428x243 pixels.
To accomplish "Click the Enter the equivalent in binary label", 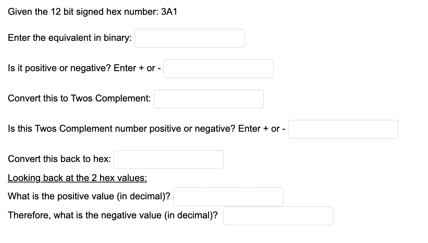I will click(x=70, y=38).
